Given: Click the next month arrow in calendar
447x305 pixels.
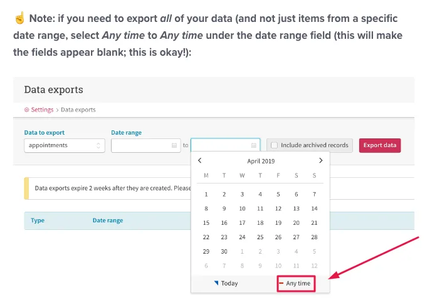Looking at the screenshot, I should pyautogui.click(x=321, y=160).
